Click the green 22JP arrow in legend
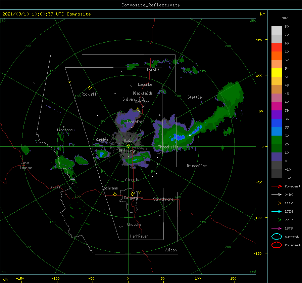 pyautogui.click(x=276, y=220)
